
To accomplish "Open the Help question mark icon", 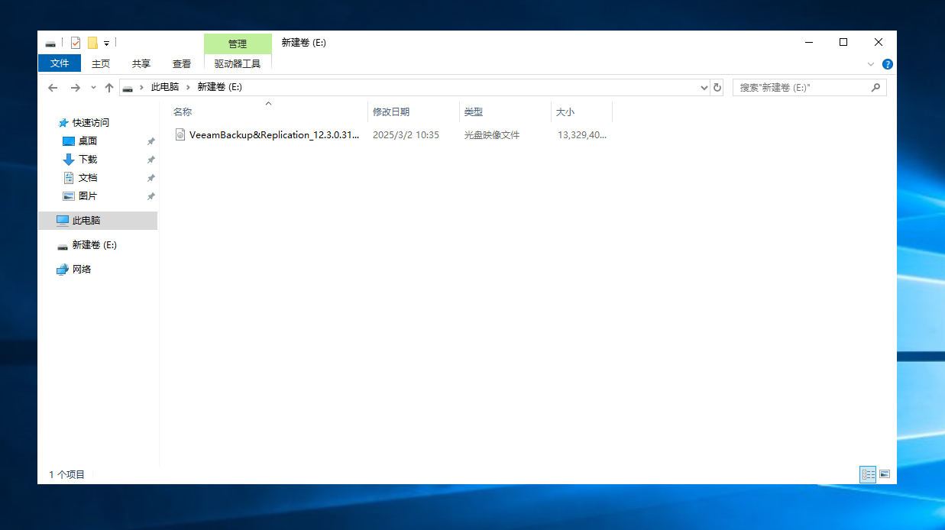I will 887,64.
